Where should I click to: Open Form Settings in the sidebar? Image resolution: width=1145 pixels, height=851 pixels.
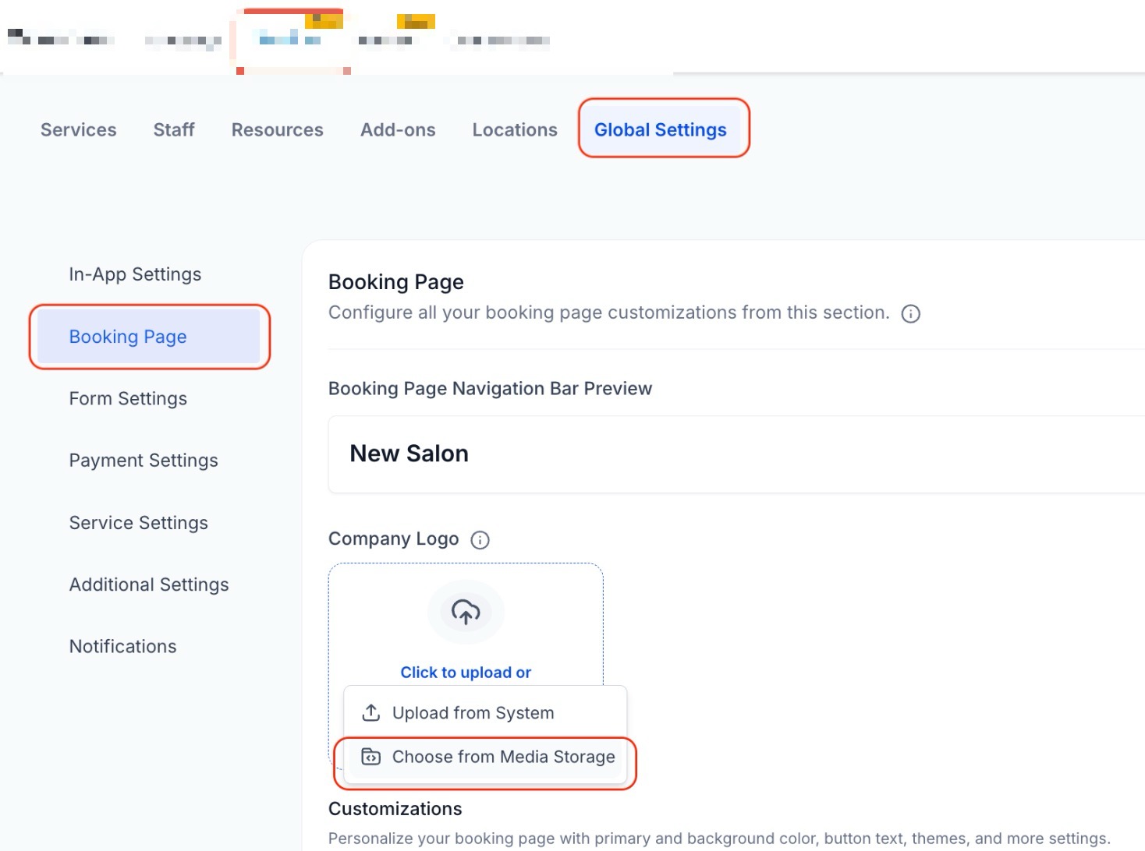pos(128,399)
